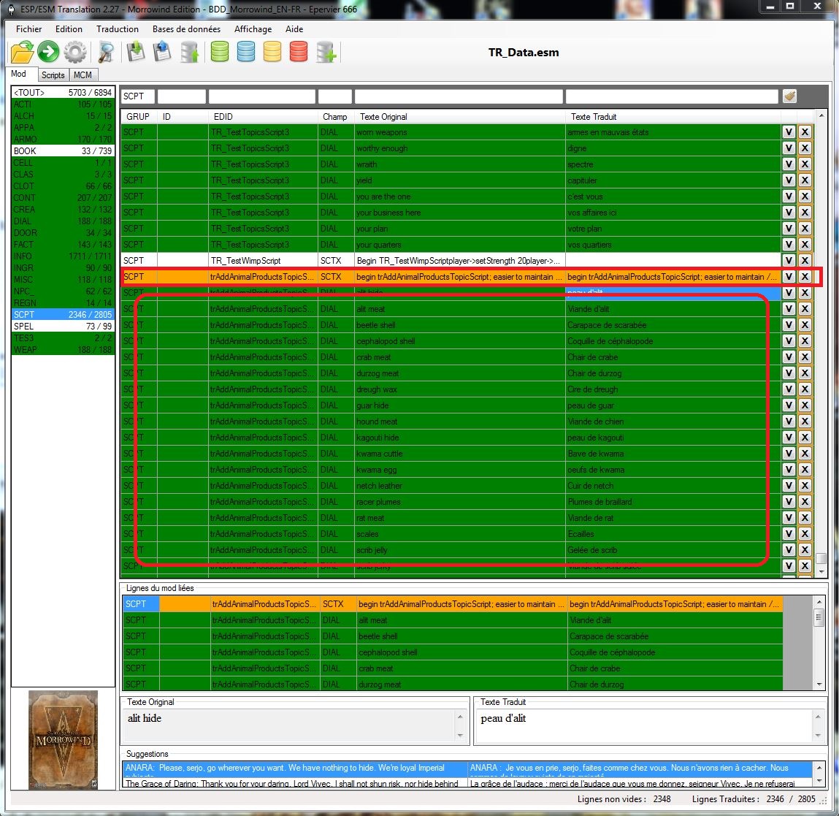Click the open folder icon in toolbar

point(22,52)
